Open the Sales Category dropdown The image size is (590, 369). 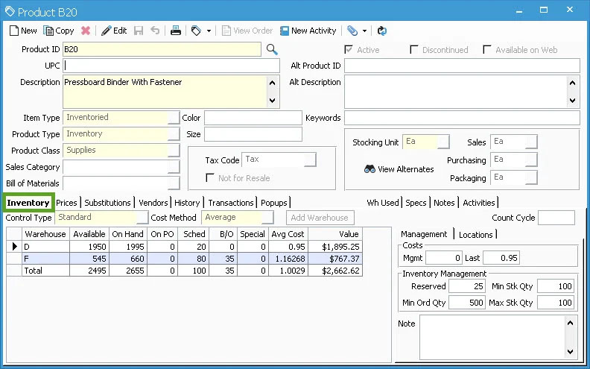(174, 167)
